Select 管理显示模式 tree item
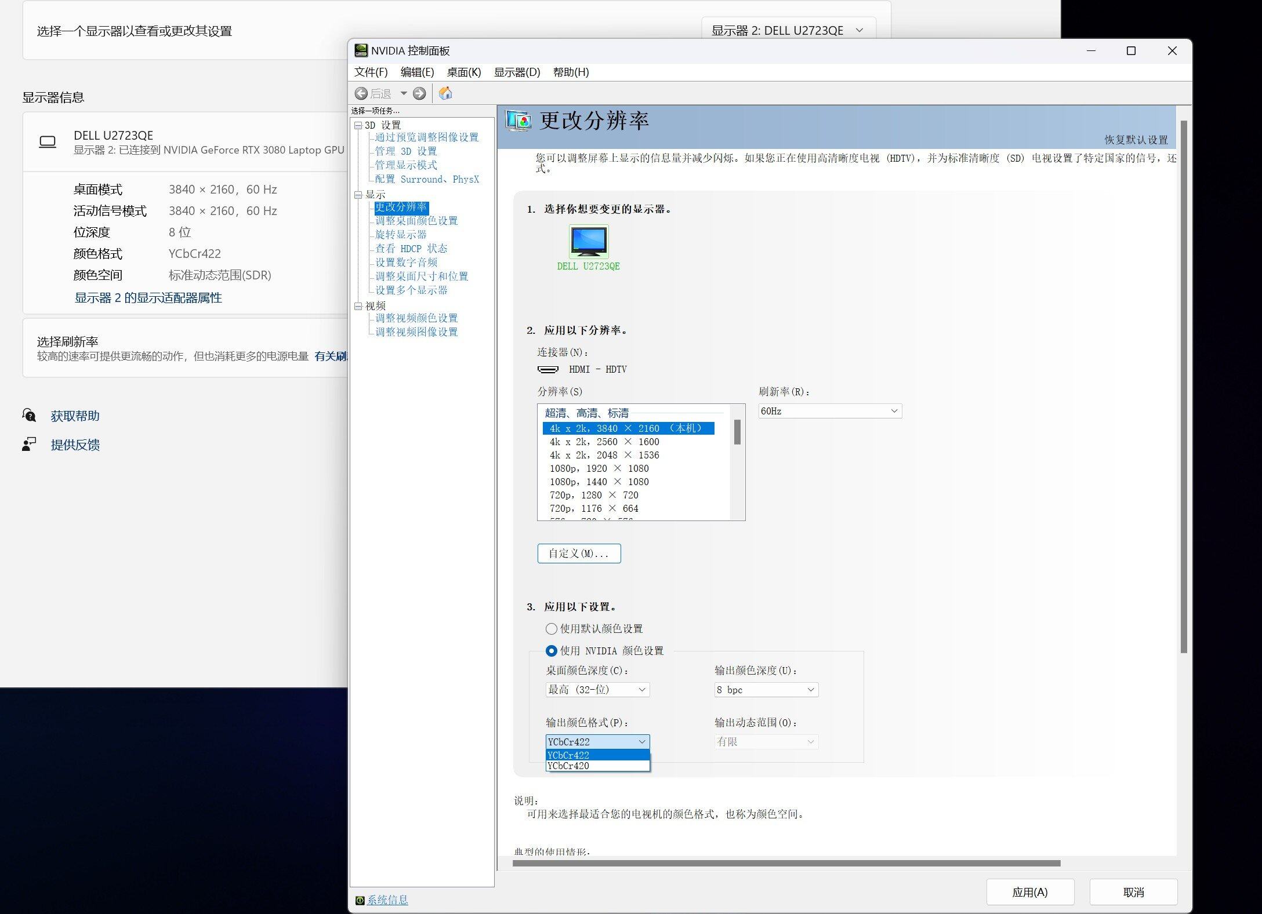This screenshot has width=1262, height=914. pos(406,165)
